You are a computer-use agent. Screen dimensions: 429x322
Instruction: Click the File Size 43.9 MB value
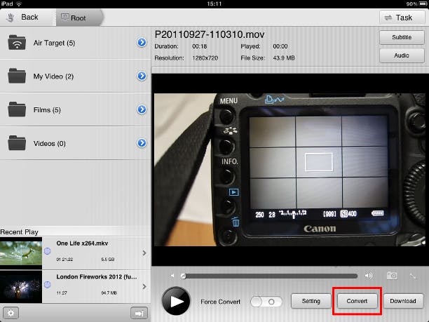[x=284, y=58]
